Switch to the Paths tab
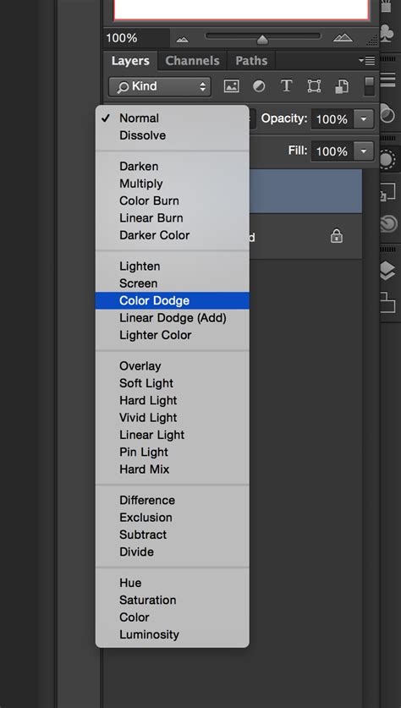The width and height of the screenshot is (401, 708). [251, 61]
